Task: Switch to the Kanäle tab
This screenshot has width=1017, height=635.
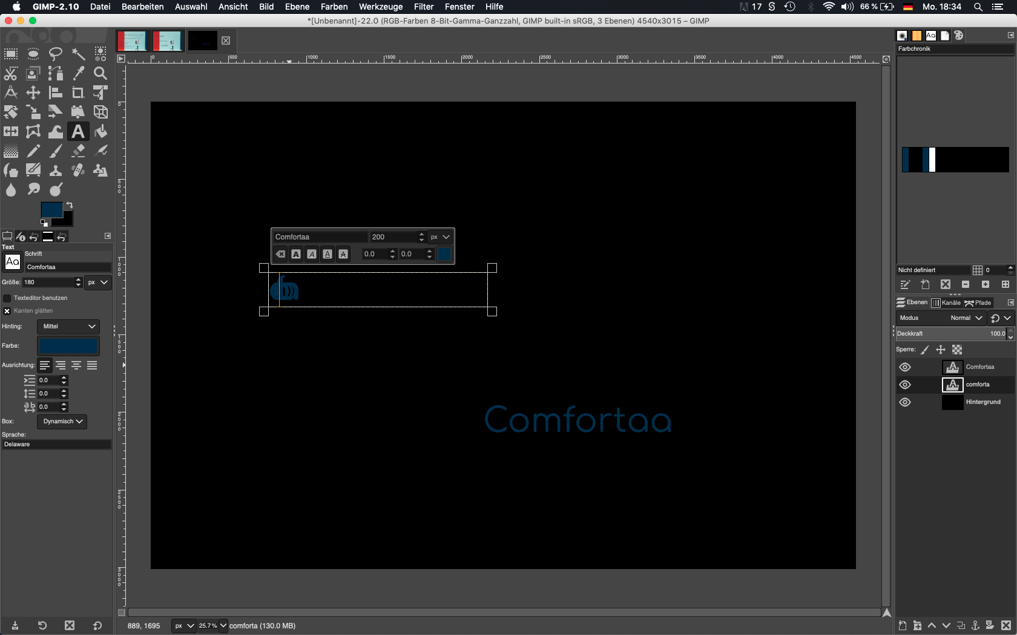Action: [946, 302]
